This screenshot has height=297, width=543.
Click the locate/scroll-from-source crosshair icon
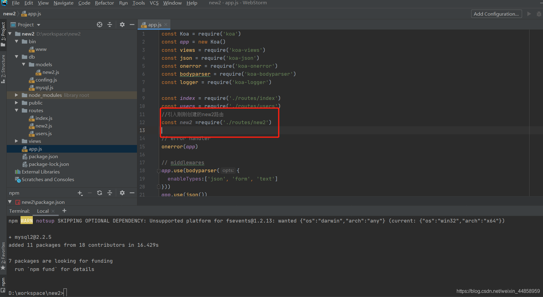[100, 25]
